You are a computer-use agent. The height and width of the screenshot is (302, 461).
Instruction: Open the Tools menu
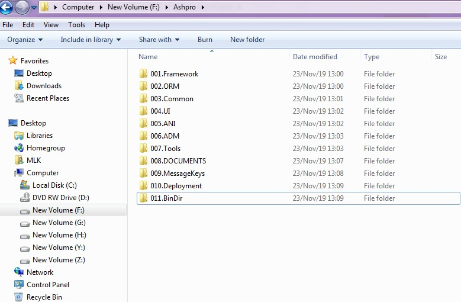click(x=76, y=25)
